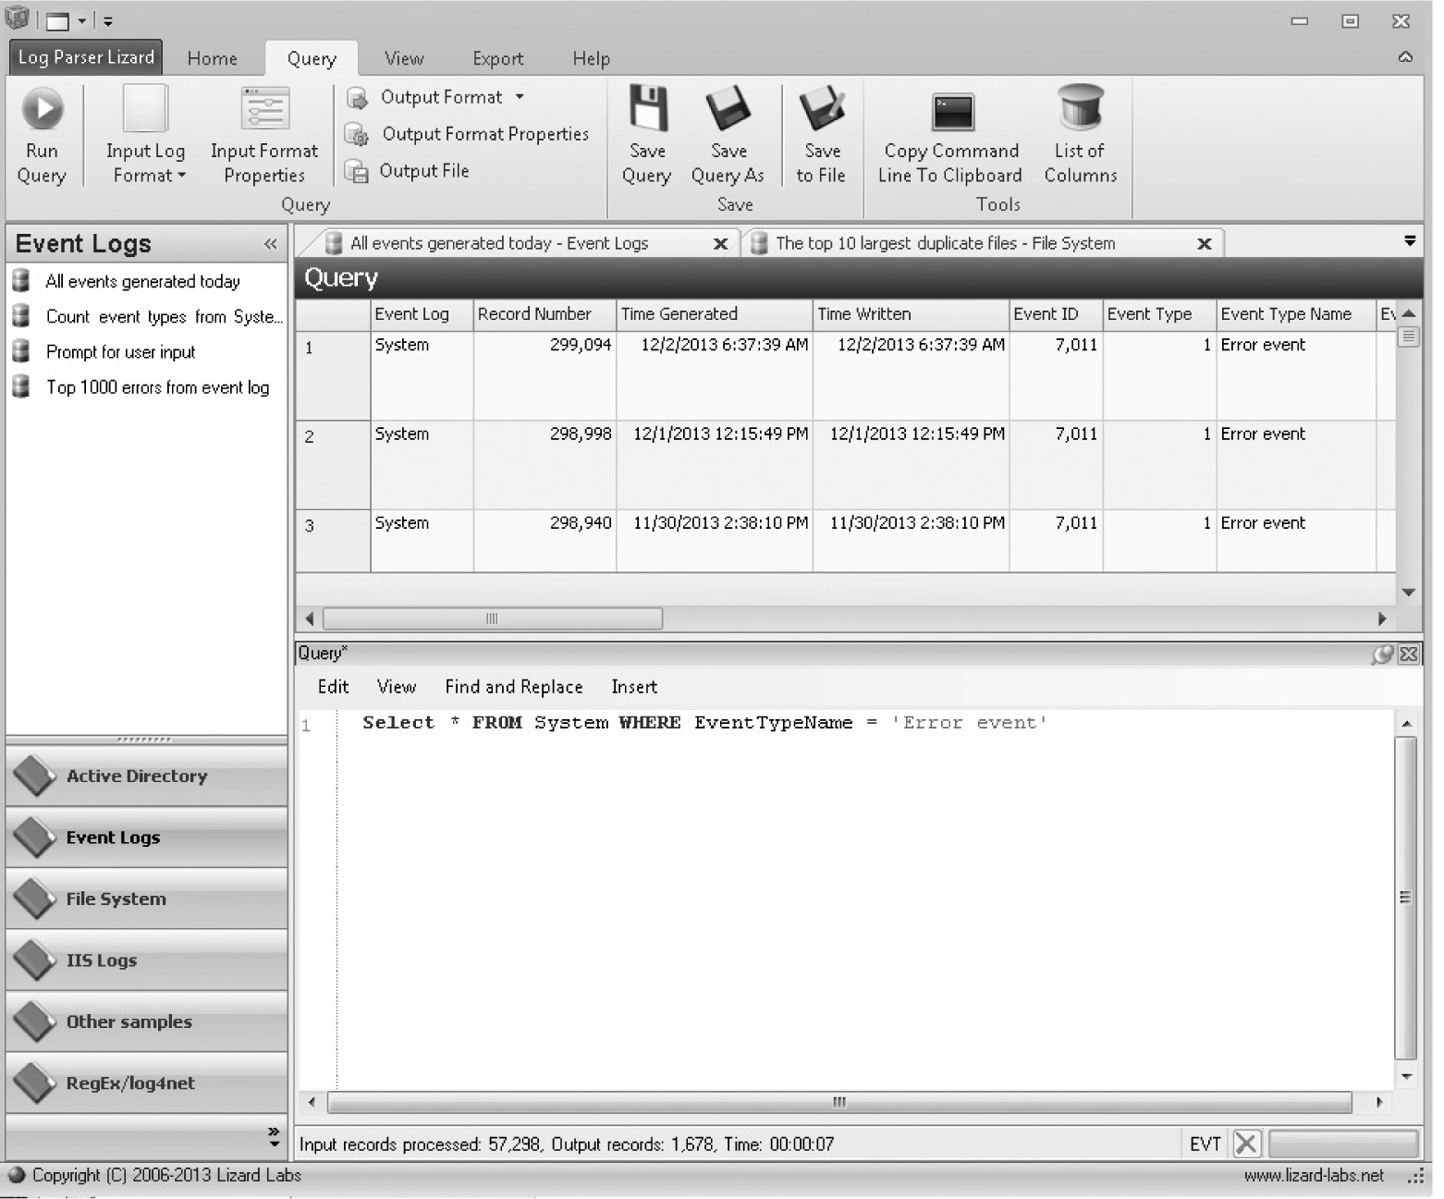Open List of Columns
The image size is (1444, 1199).
[1081, 135]
